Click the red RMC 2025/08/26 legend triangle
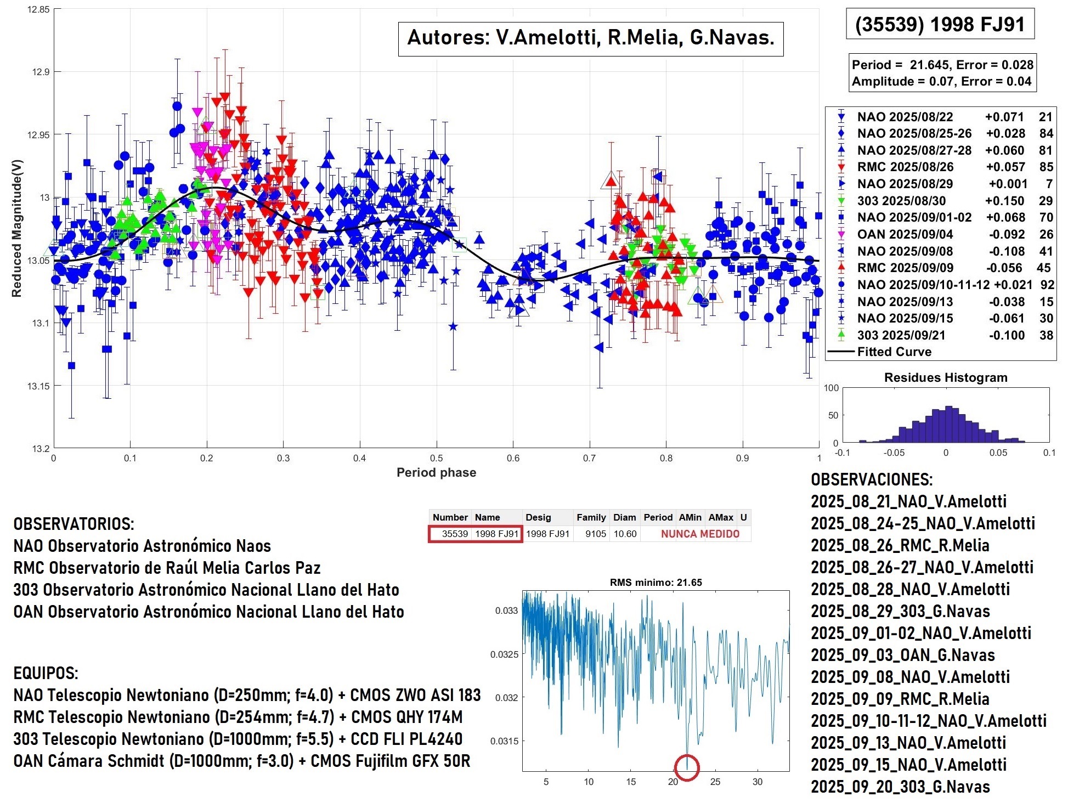This screenshot has width=1068, height=808. pyautogui.click(x=841, y=167)
